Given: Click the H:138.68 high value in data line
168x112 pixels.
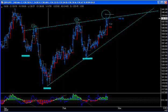Looking at the screenshot, I should [x=22, y=6].
